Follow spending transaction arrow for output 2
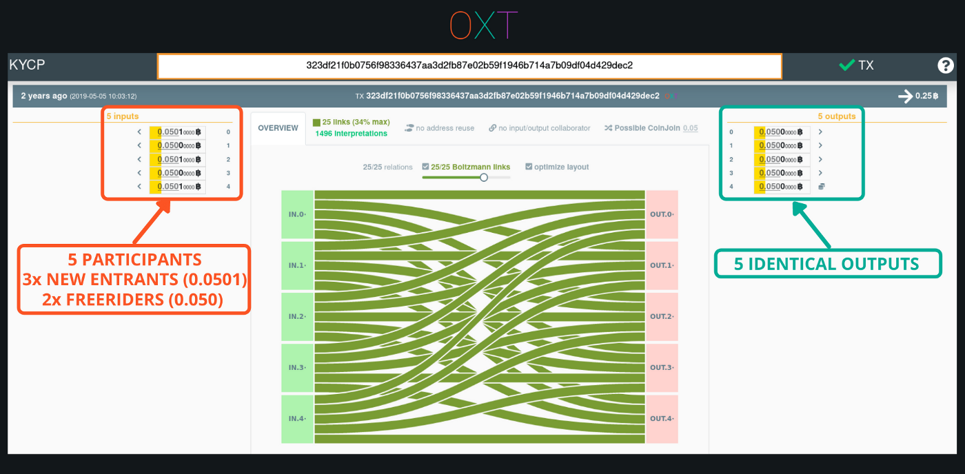Viewport: 965px width, 474px height. tap(820, 159)
